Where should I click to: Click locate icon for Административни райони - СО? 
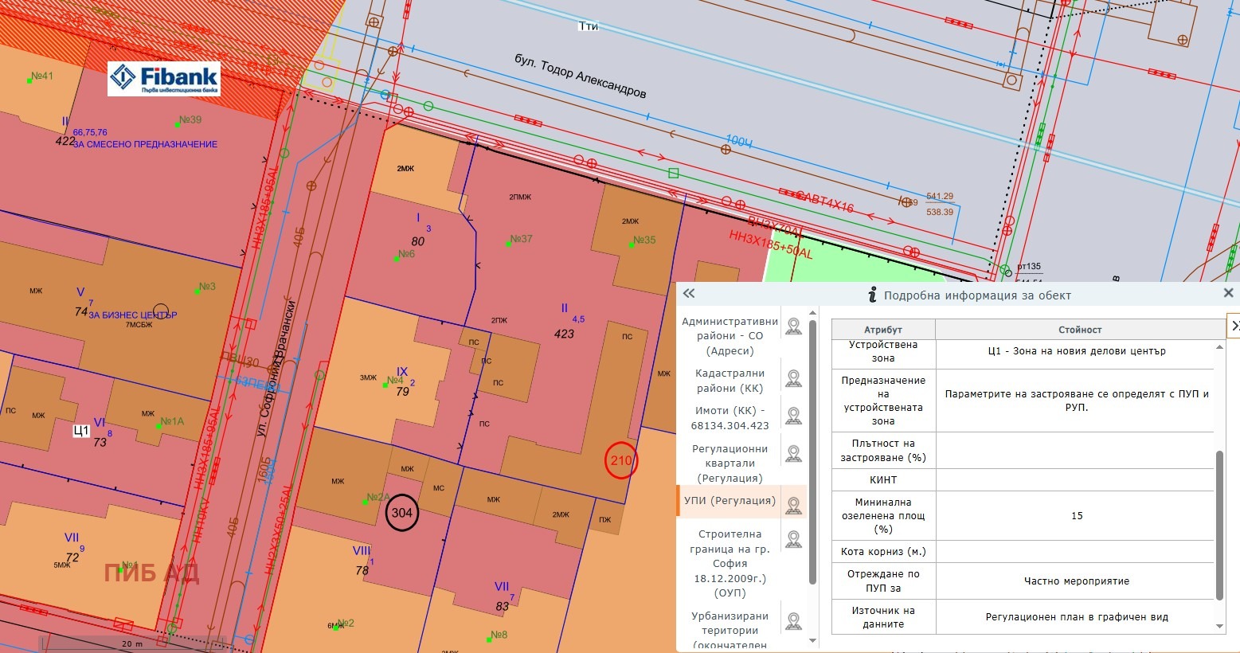(793, 326)
